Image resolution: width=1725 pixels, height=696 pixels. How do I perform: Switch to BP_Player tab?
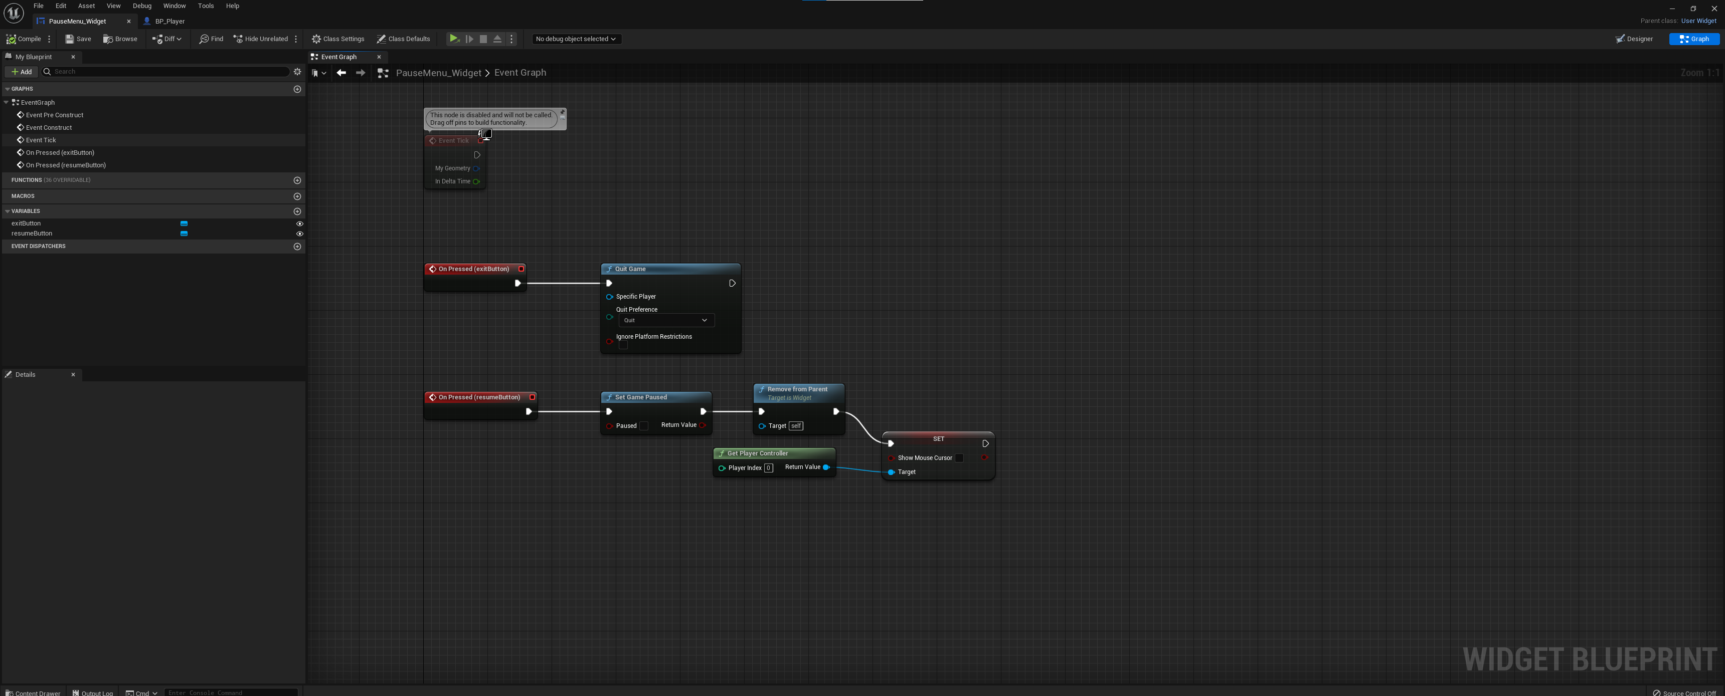pos(169,22)
